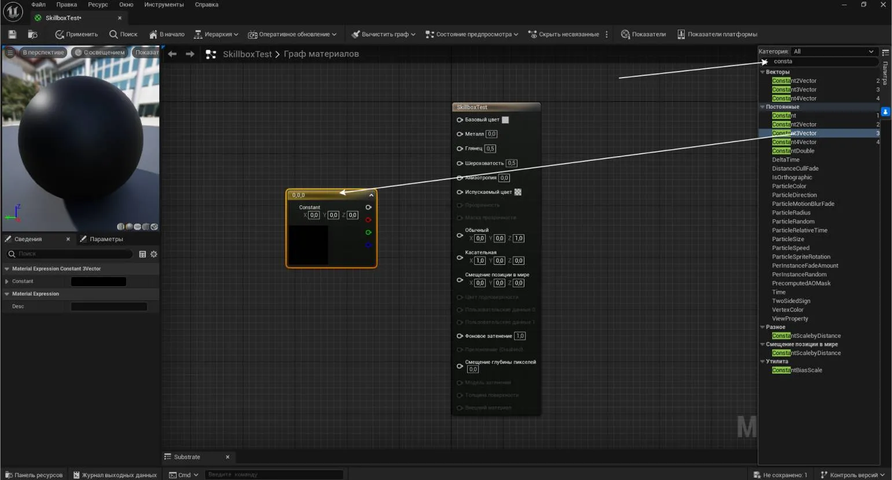
Task: Click the Browse to asset icon
Action: pos(32,35)
